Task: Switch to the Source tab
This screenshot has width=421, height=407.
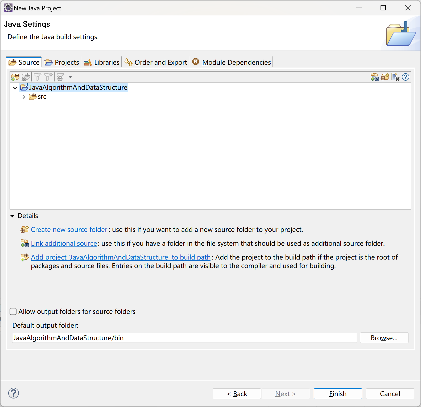Action: [x=24, y=62]
